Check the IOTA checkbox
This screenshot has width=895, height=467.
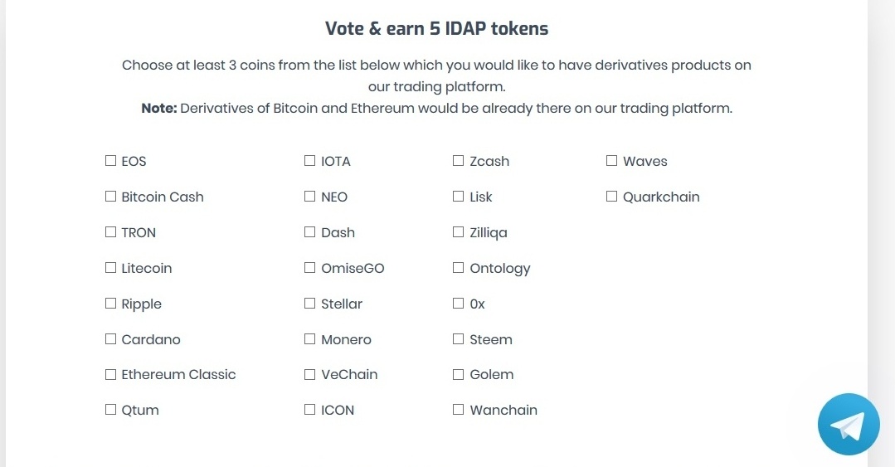coord(310,160)
